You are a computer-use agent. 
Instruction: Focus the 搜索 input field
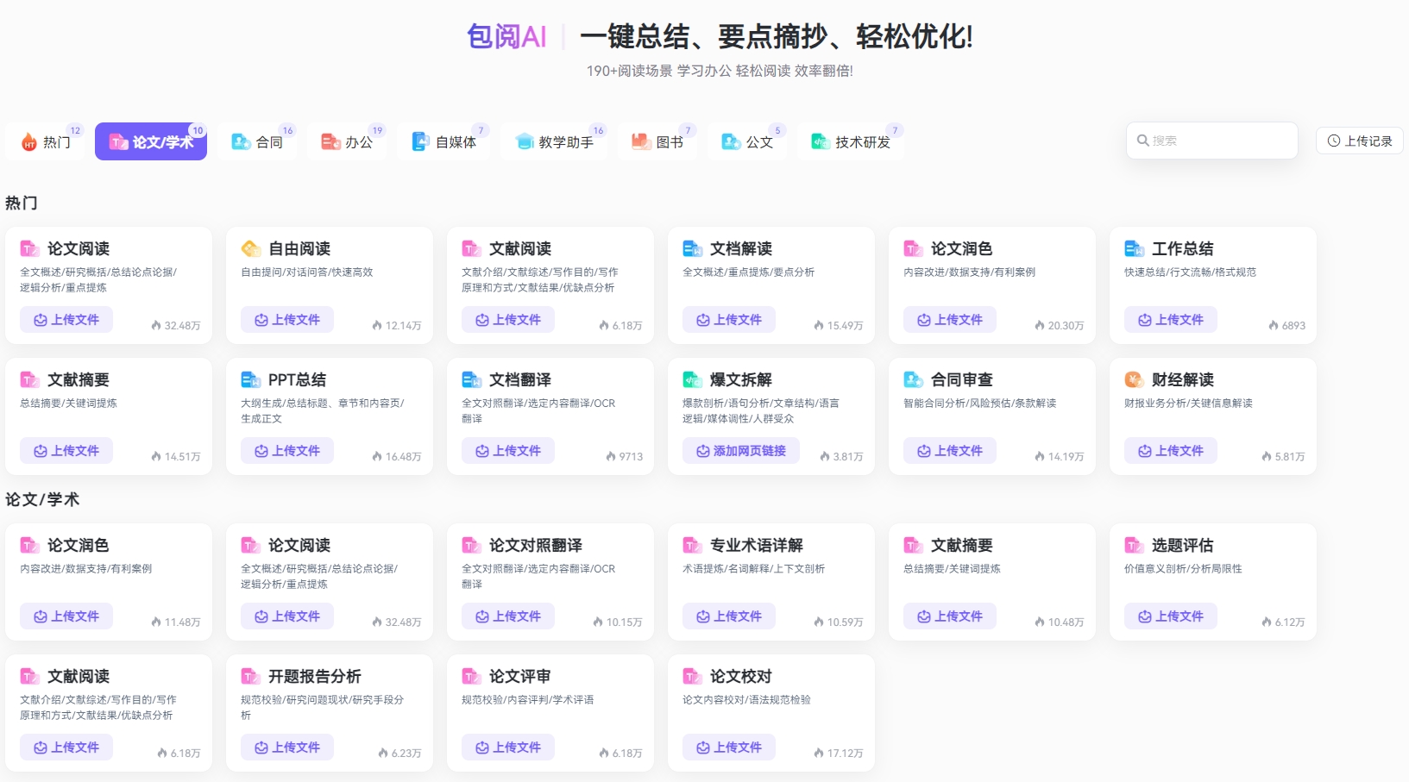(x=1220, y=141)
